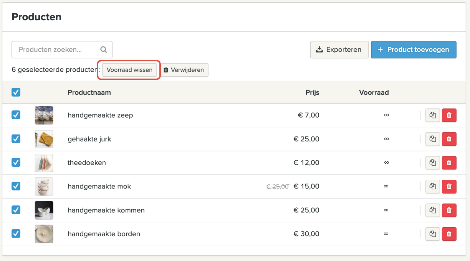The height and width of the screenshot is (261, 470).
Task: Click the search magnifier icon
Action: (x=103, y=49)
